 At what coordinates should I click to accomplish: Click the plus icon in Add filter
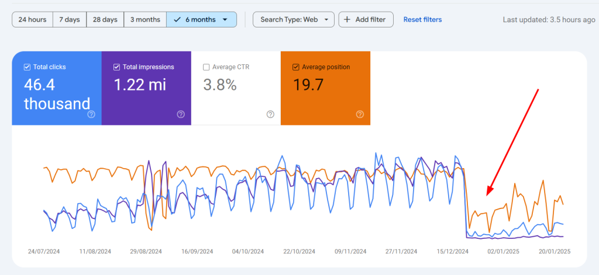[x=347, y=19]
